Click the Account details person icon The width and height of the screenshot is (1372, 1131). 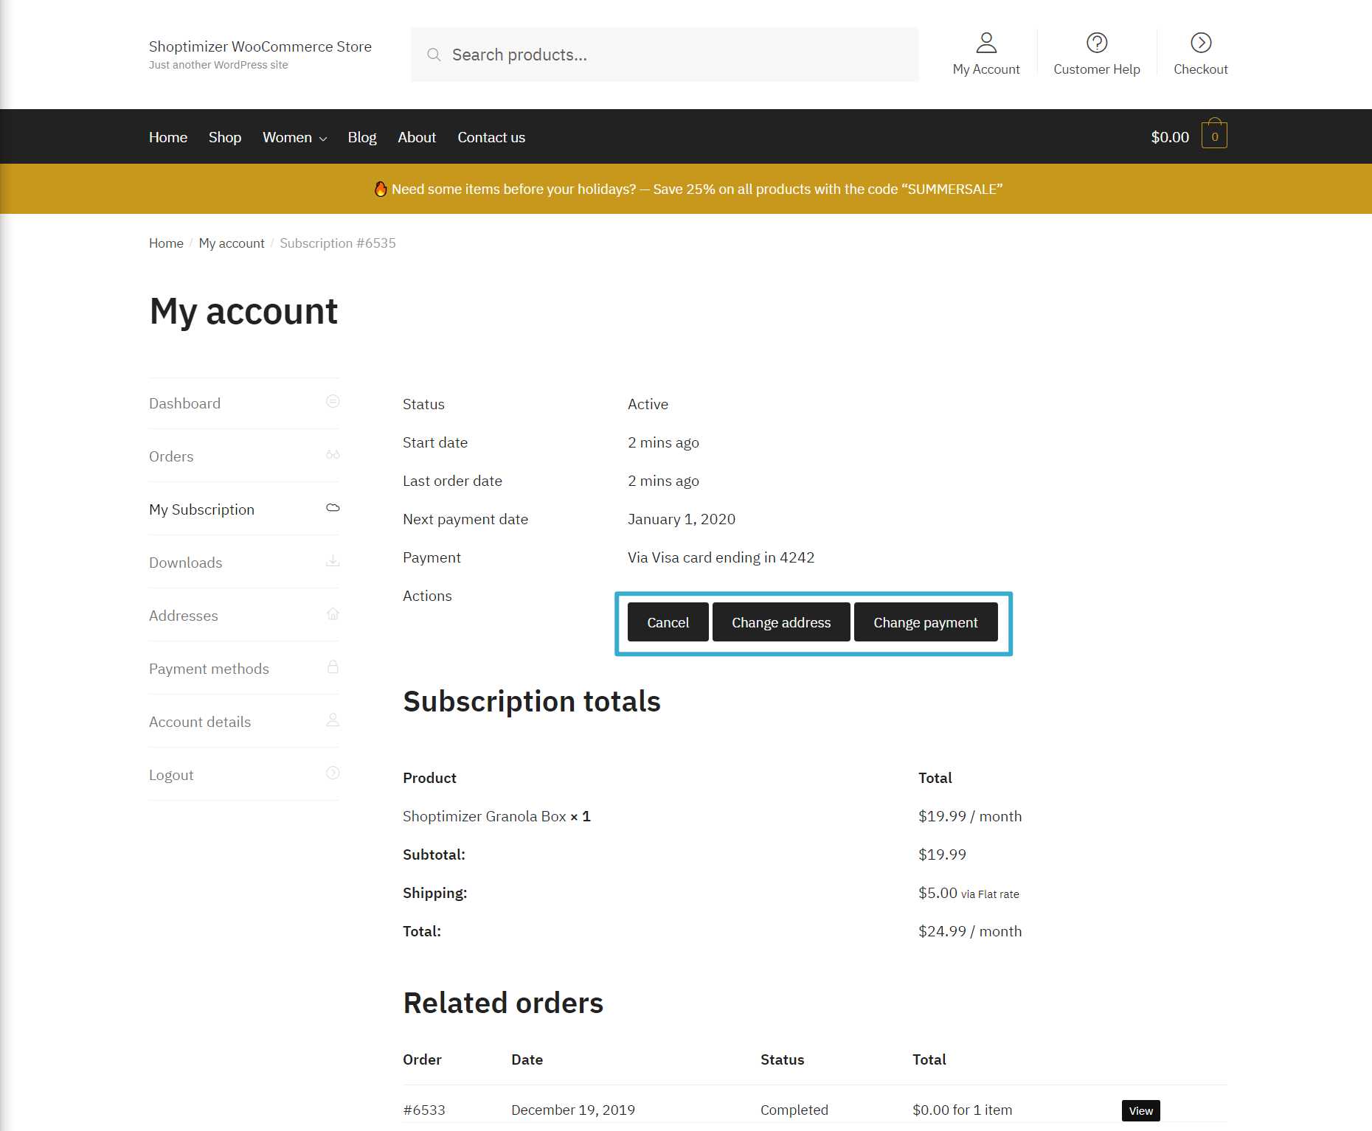coord(333,720)
